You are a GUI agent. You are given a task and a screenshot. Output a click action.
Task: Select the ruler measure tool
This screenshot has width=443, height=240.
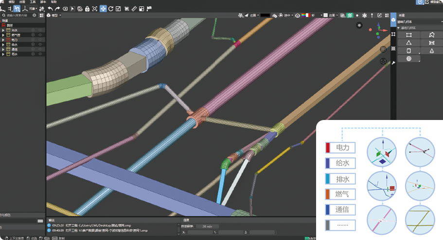click(x=134, y=9)
